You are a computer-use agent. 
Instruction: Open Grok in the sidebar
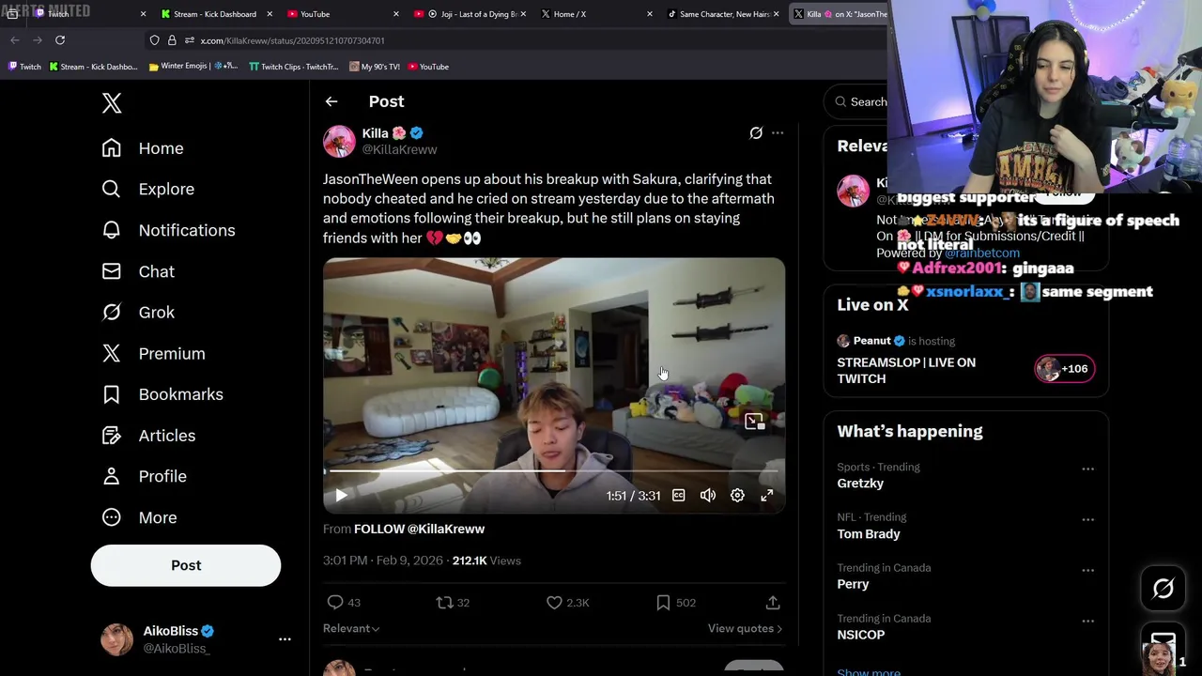tap(138, 313)
